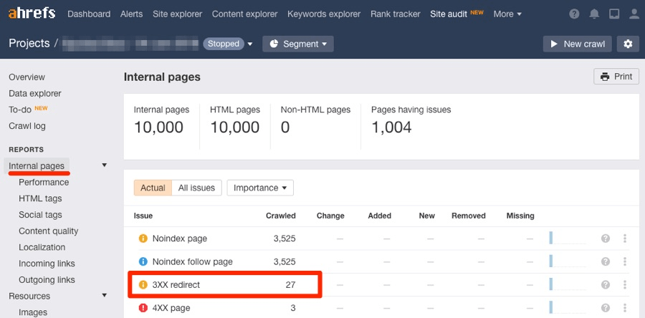The image size is (645, 318).
Task: Open the notifications bell icon
Action: (594, 14)
